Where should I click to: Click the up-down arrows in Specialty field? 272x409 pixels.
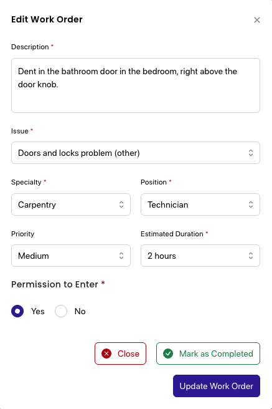[121, 205]
